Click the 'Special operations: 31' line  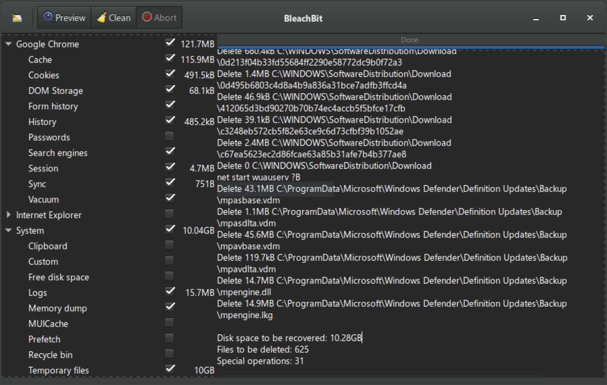click(x=260, y=361)
